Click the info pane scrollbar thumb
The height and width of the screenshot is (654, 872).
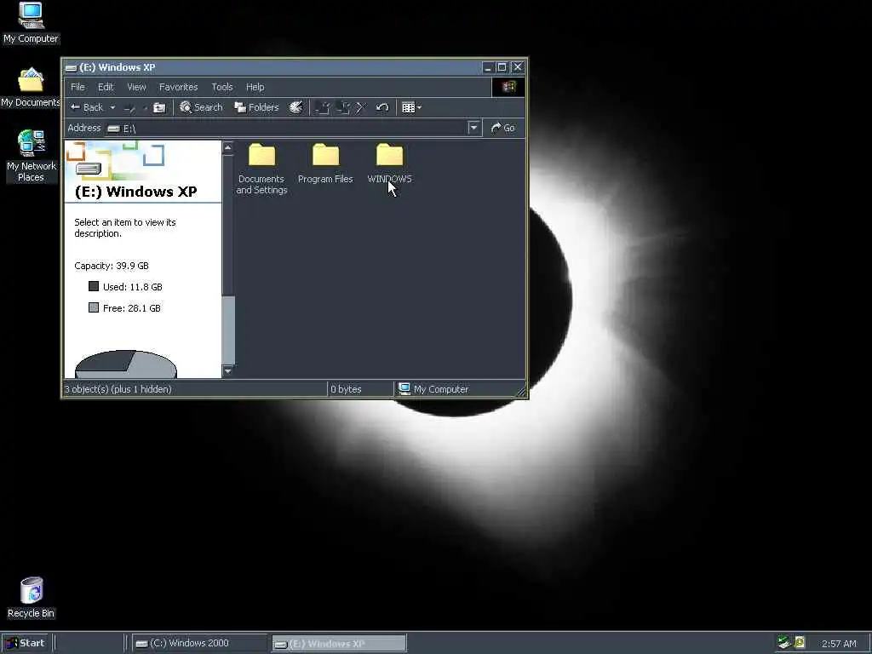(228, 330)
